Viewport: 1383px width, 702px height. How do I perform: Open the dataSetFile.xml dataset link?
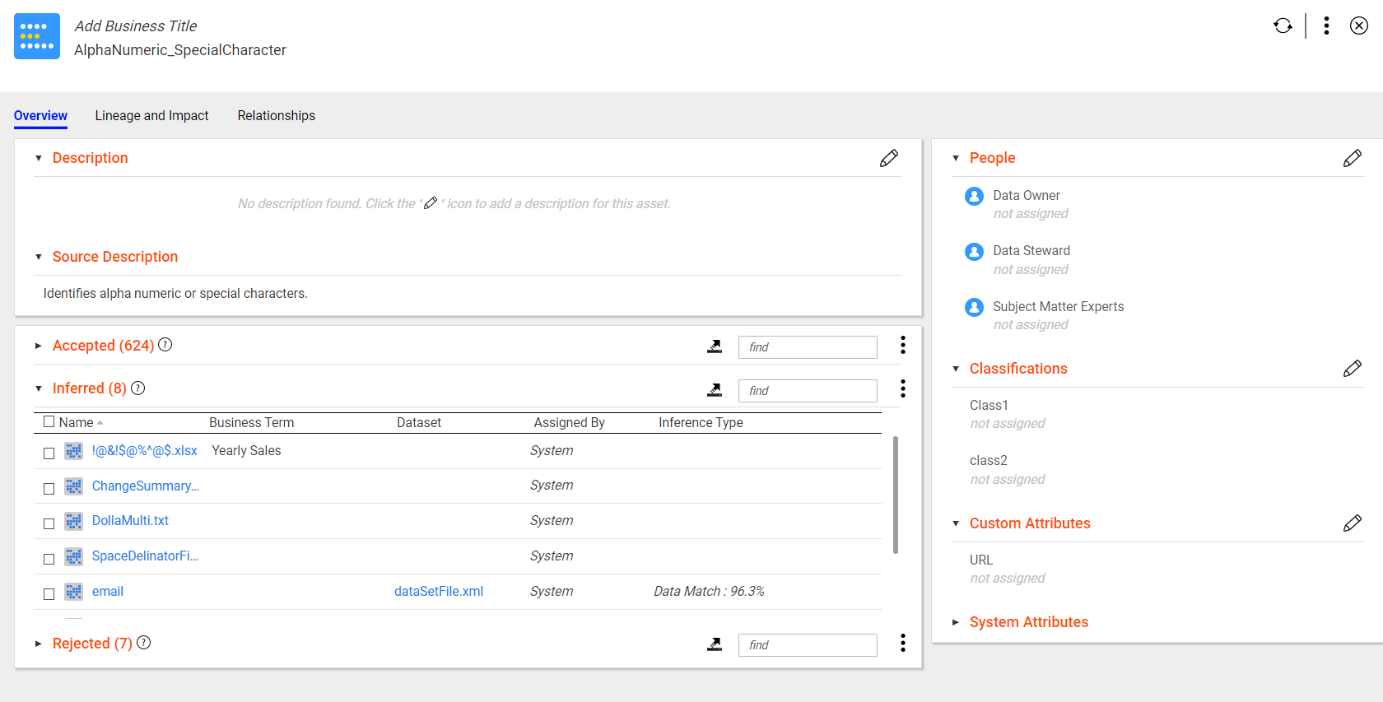pos(439,592)
